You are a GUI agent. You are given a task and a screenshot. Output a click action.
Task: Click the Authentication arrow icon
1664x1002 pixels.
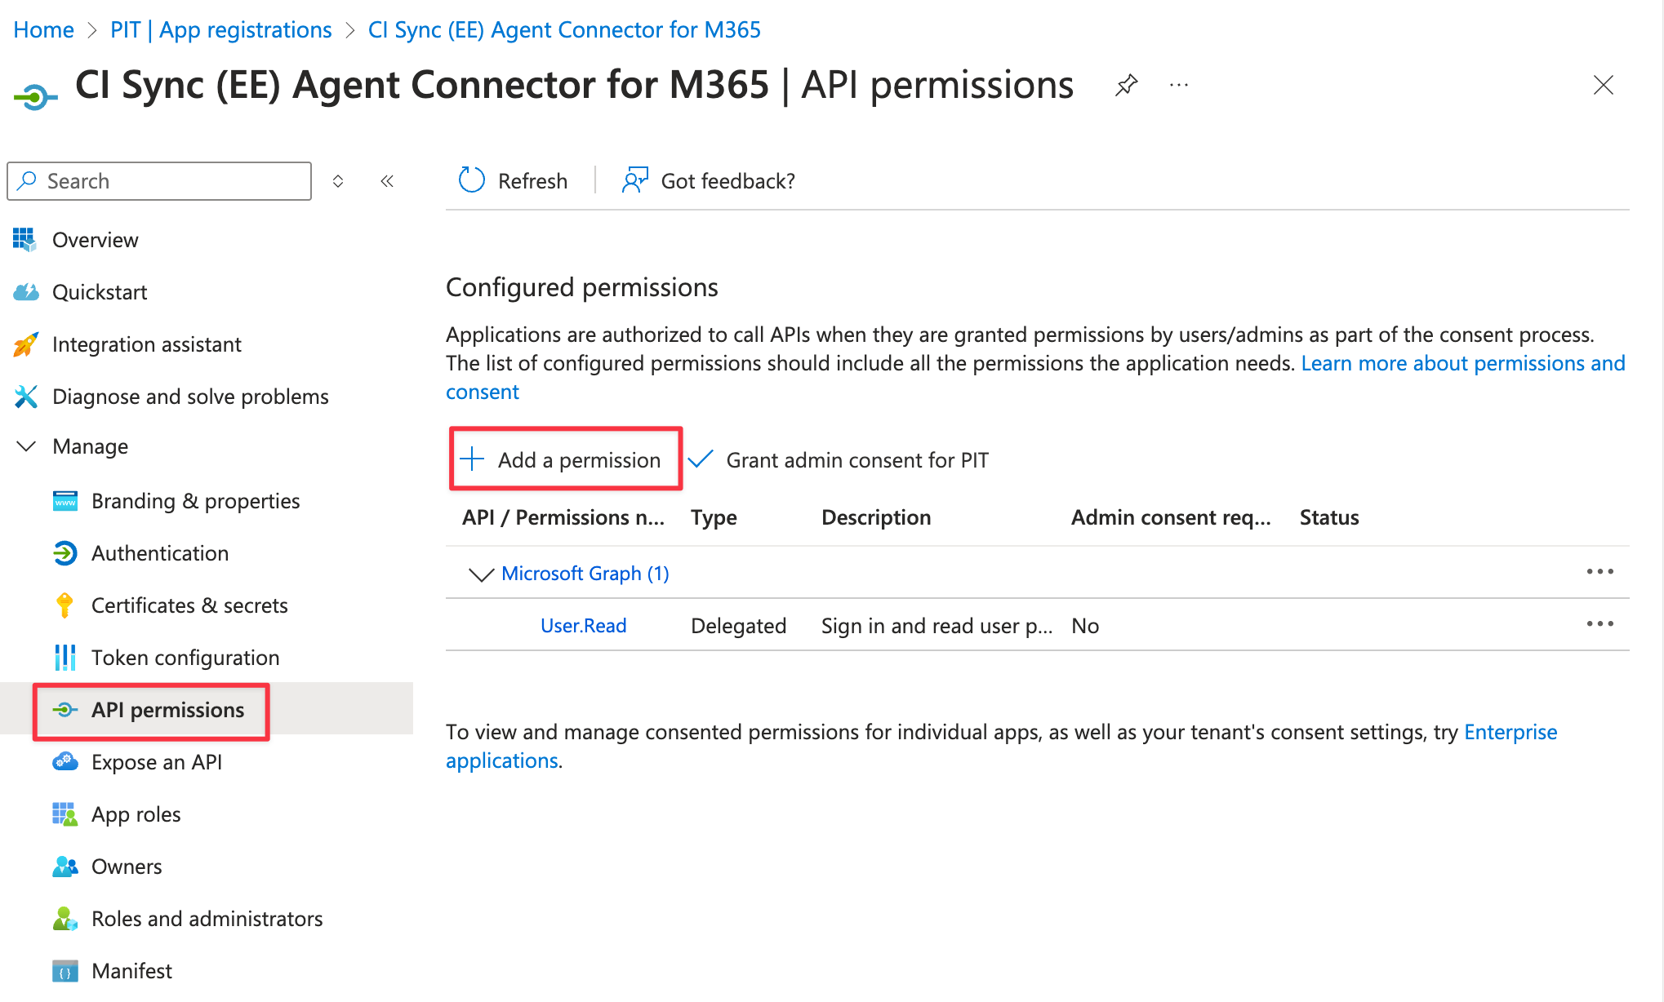(x=65, y=553)
